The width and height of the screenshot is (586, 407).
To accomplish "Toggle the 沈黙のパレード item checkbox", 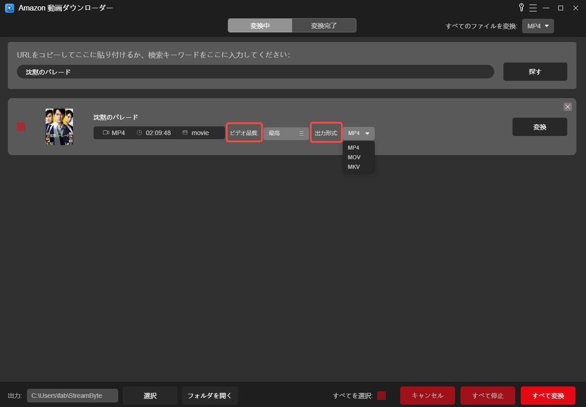I will [x=21, y=127].
